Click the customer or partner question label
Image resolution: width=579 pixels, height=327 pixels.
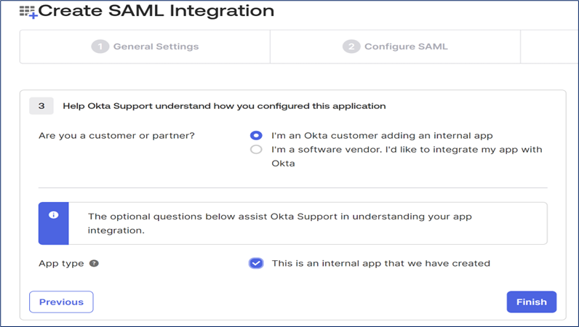116,135
